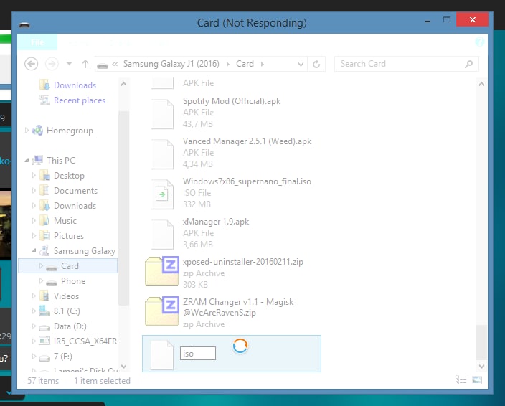The image size is (505, 406).
Task: Open IR5_CCSA_X64FR drive
Action: (85, 341)
